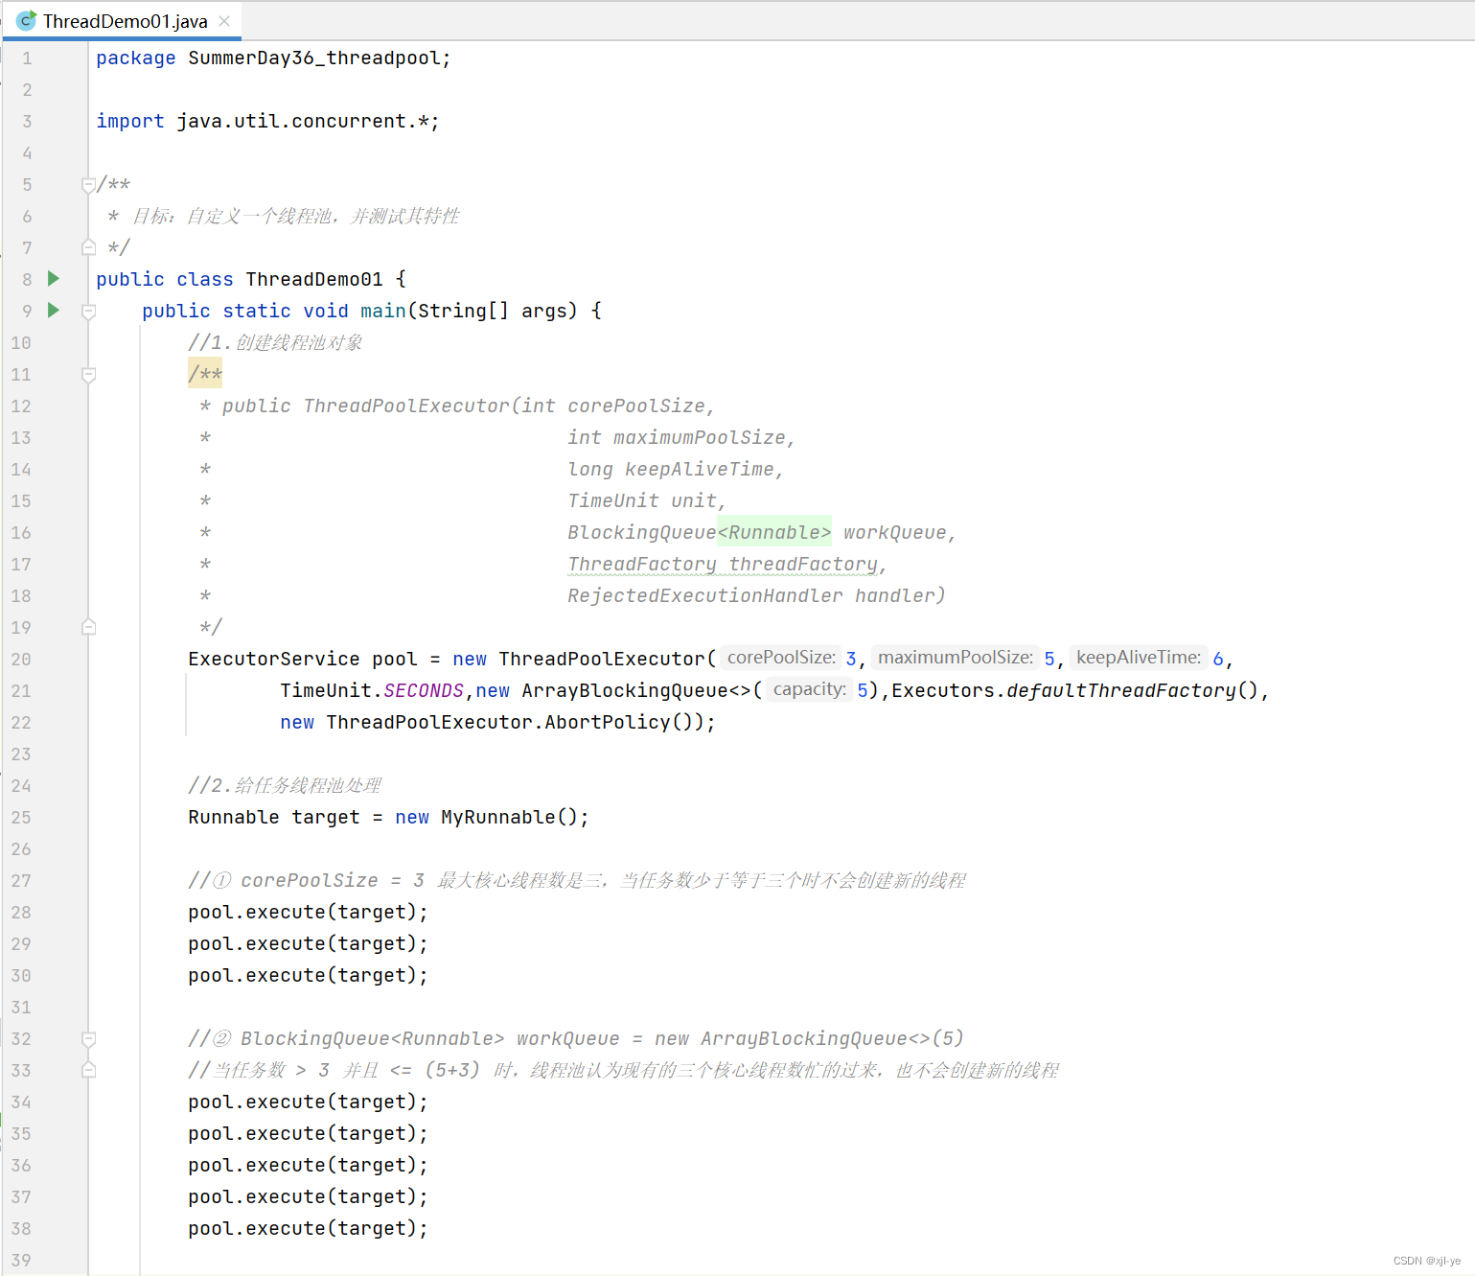Fold comment block using end marker on line 19
Screen dimensions: 1475x1276
point(88,627)
